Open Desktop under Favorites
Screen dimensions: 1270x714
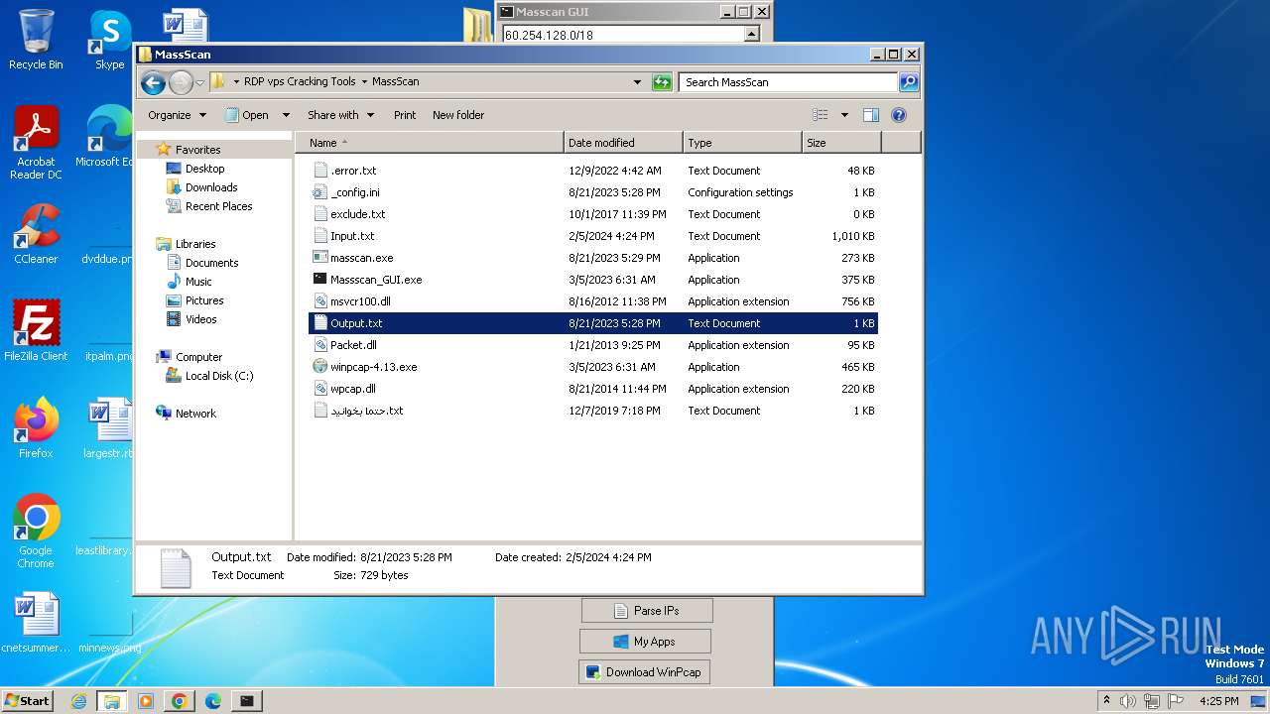[x=205, y=169]
